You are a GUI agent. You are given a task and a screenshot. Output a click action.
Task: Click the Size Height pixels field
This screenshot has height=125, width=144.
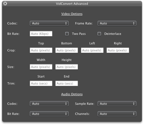67,67
